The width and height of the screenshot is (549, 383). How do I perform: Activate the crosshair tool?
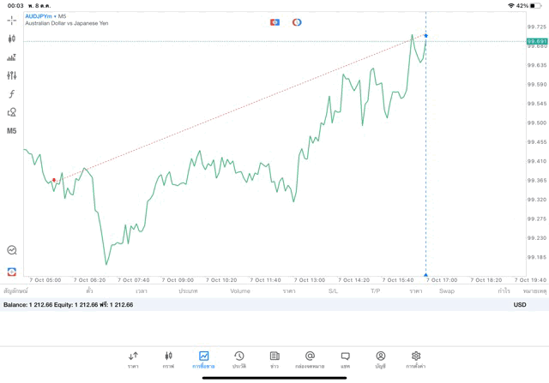click(12, 20)
